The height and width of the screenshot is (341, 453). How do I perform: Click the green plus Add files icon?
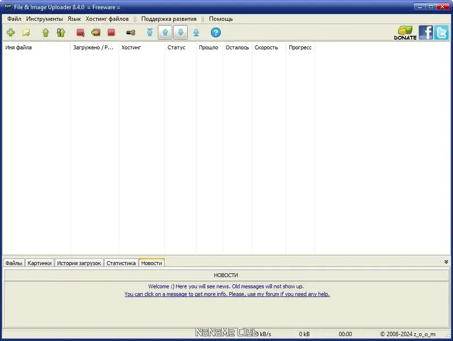tap(10, 33)
